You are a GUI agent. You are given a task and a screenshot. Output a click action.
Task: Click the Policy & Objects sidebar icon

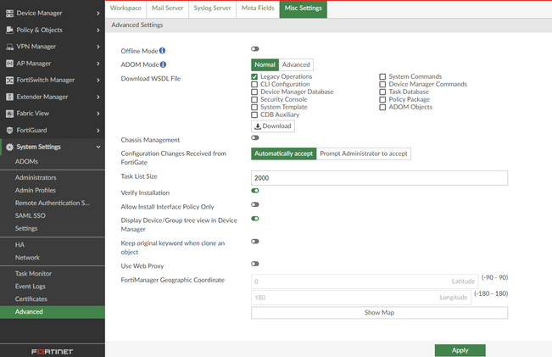tap(9, 30)
